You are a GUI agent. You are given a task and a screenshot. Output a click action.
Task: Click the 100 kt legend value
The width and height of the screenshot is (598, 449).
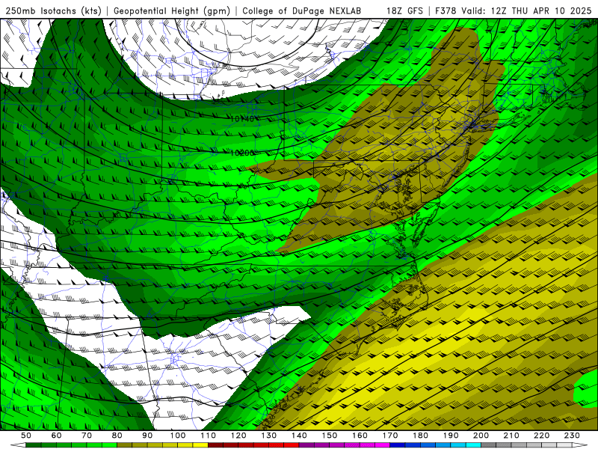pos(178,436)
